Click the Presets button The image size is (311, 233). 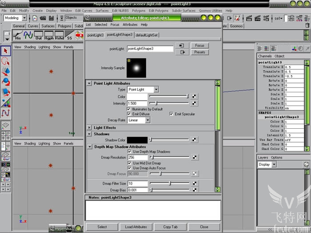pos(200,52)
